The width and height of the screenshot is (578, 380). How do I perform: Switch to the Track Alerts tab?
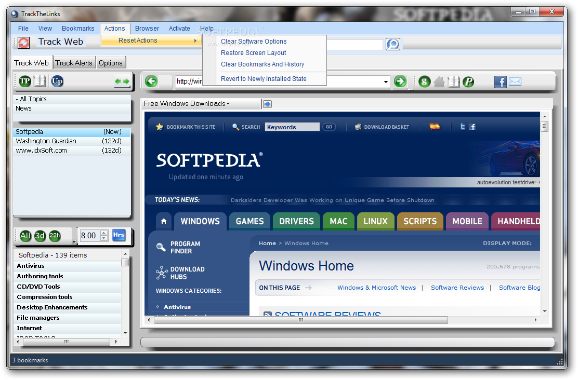tap(74, 63)
